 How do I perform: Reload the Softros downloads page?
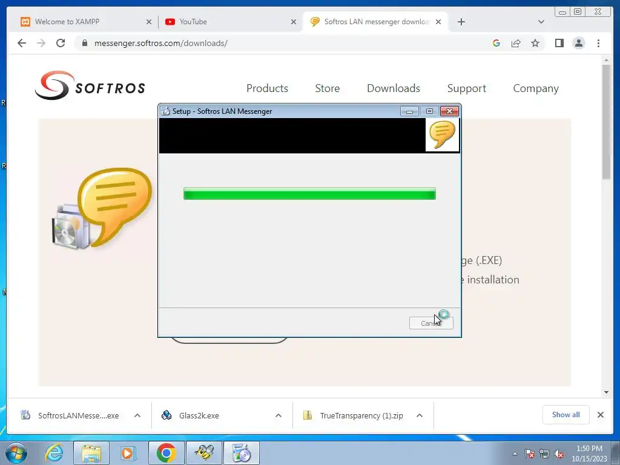coord(61,43)
